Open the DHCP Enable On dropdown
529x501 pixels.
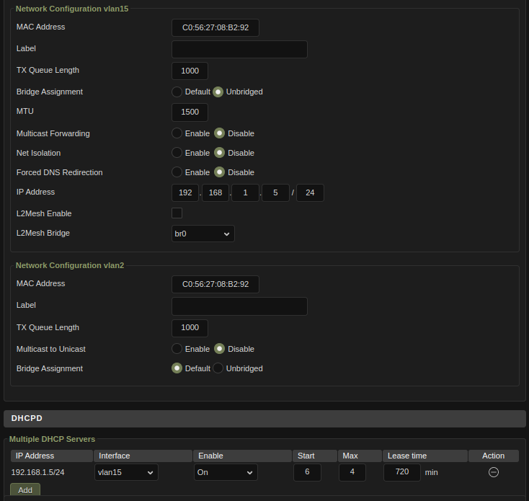(x=225, y=472)
